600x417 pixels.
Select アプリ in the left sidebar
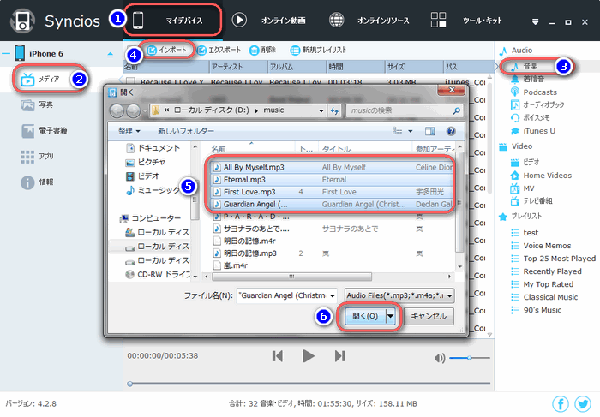tap(37, 157)
